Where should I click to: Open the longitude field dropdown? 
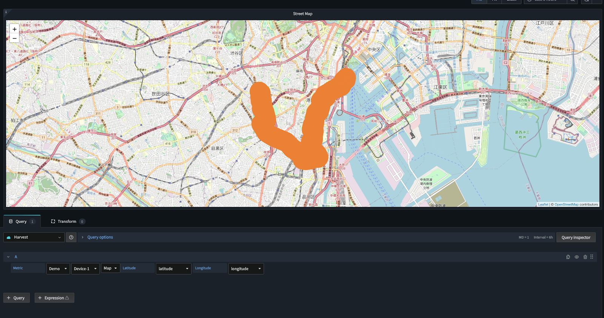pos(246,269)
